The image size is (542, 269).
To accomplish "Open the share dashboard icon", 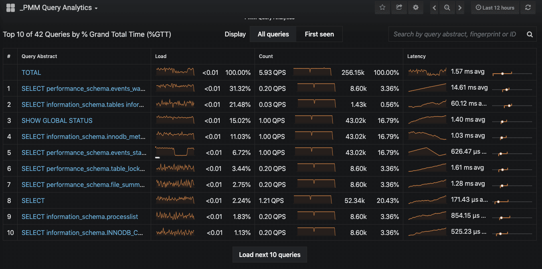I will pyautogui.click(x=399, y=8).
